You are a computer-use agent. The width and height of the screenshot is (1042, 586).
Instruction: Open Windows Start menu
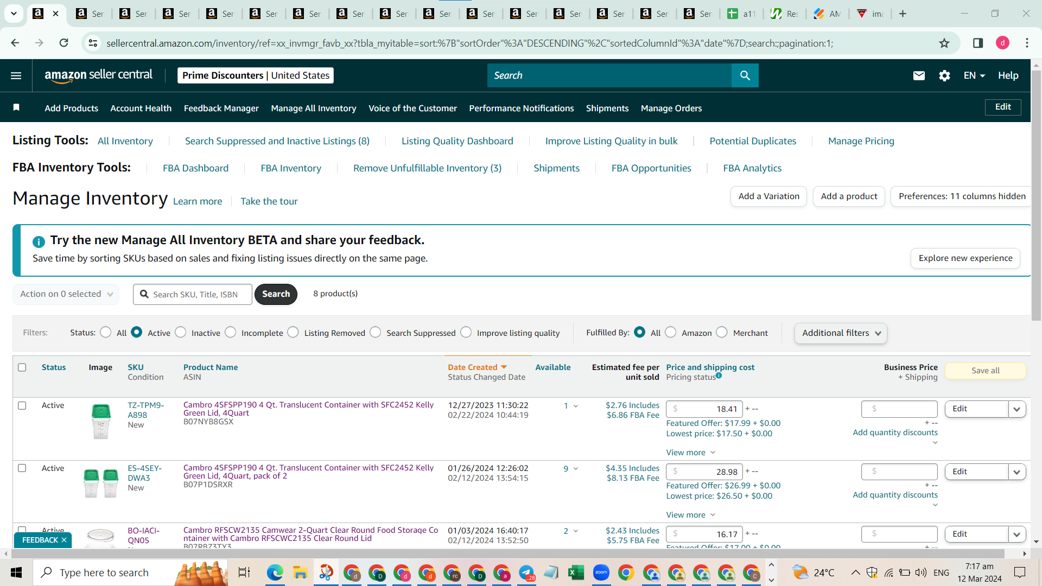coord(16,572)
